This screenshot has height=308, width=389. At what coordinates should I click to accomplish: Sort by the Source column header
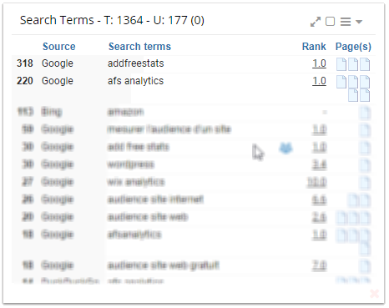click(x=58, y=47)
